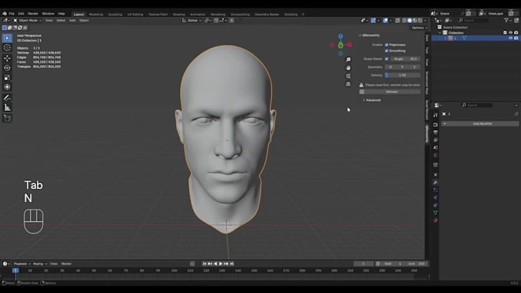
Task: Play the animation forward in timeline
Action: pyautogui.click(x=221, y=263)
